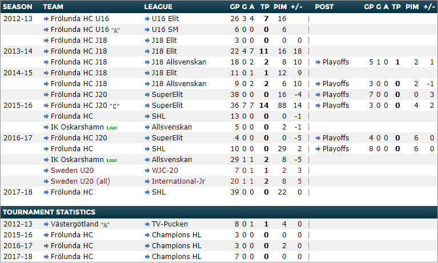Viewport: 438px width, 263px height.
Task: Open the Sweden U20 (all) team link
Action: [75, 181]
